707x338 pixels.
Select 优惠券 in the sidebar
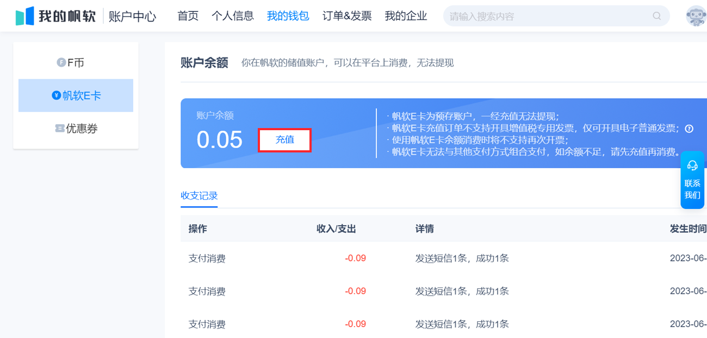point(76,129)
